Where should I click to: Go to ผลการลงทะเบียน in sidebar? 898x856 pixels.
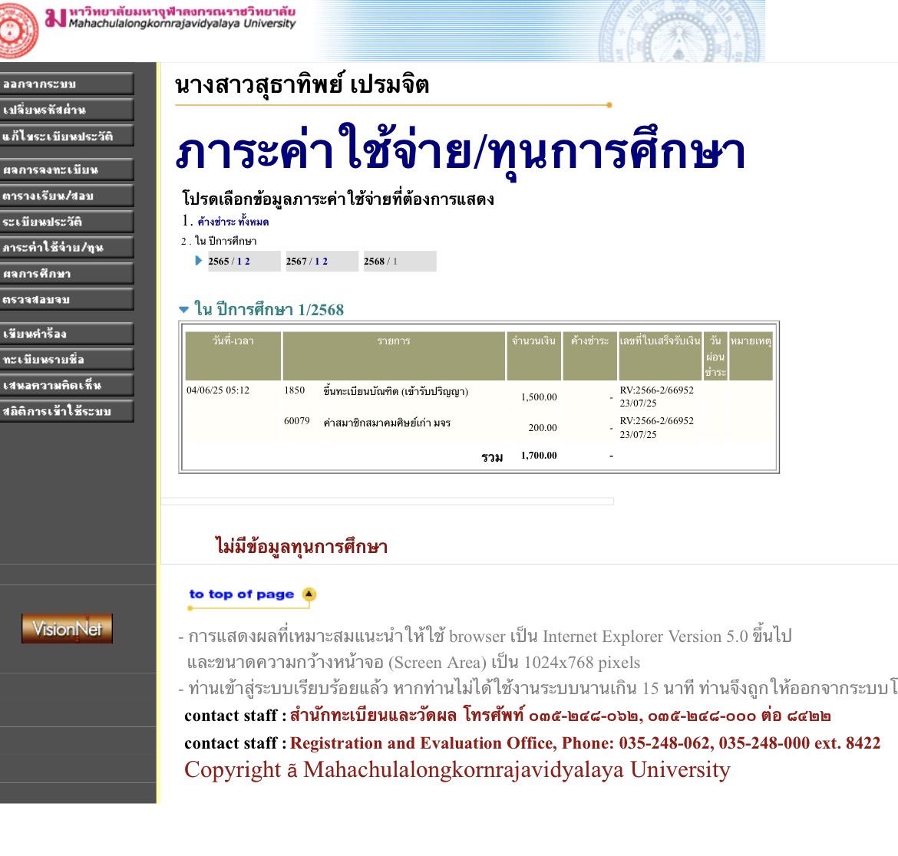click(x=67, y=170)
